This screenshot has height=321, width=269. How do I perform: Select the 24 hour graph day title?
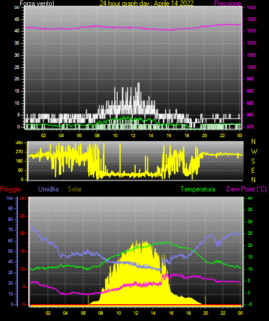(x=147, y=3)
